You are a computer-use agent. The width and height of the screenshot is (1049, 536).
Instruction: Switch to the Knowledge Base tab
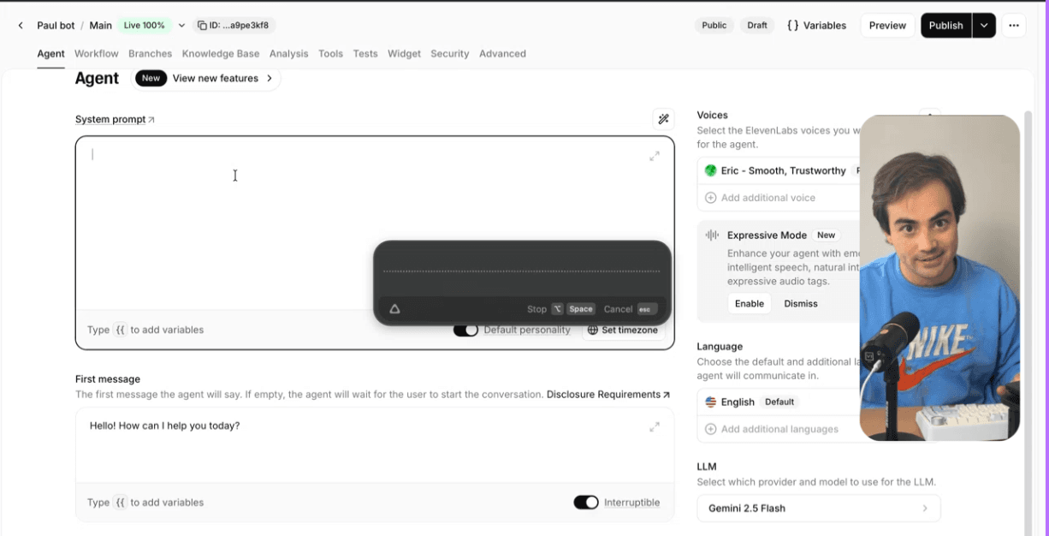point(221,53)
